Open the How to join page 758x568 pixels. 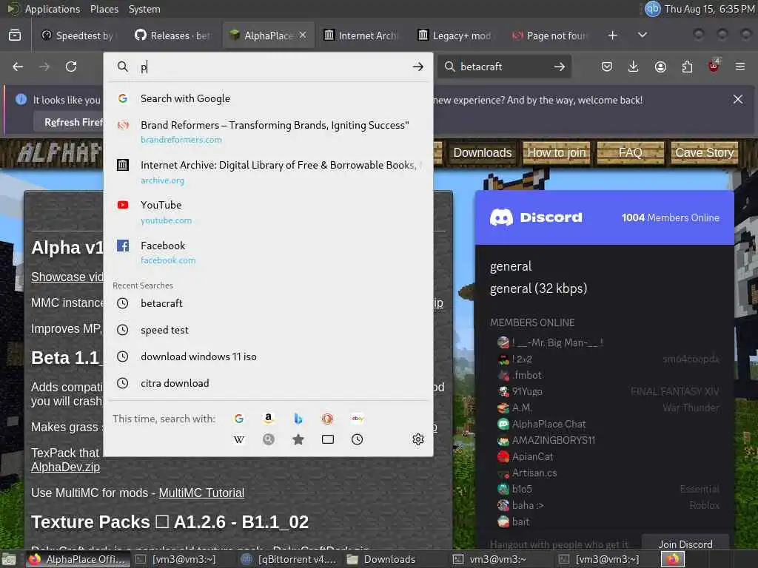pyautogui.click(x=557, y=152)
